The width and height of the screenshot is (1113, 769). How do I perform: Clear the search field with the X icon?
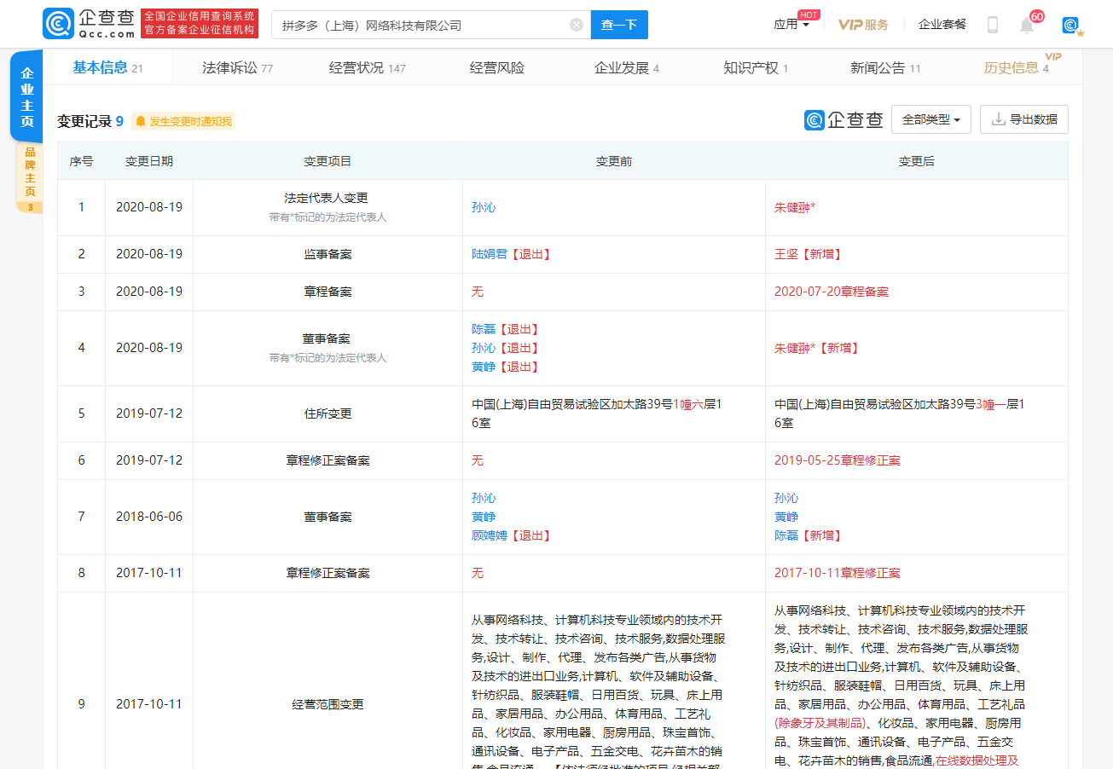(577, 25)
